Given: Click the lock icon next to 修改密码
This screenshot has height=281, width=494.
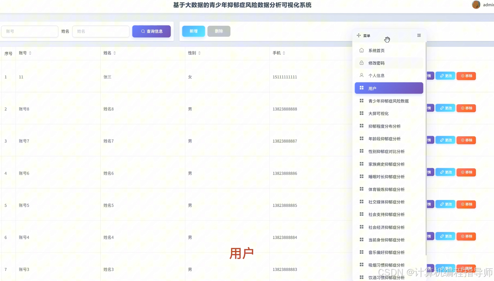Looking at the screenshot, I should 361,63.
